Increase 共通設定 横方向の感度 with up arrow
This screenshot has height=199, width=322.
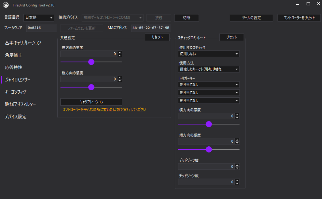[x=120, y=52]
